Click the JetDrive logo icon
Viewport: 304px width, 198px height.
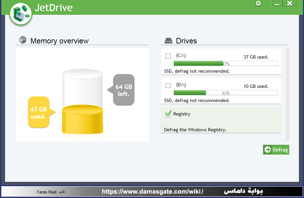(x=21, y=14)
